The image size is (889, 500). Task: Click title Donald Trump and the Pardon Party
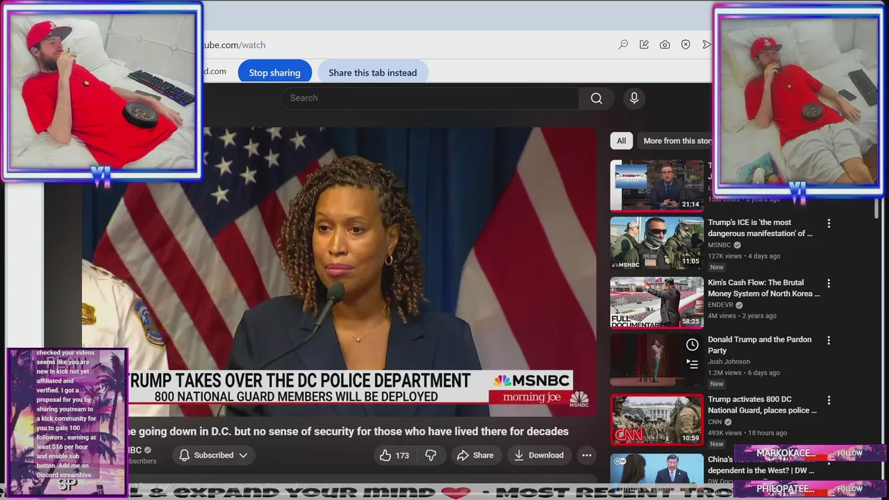pos(760,345)
